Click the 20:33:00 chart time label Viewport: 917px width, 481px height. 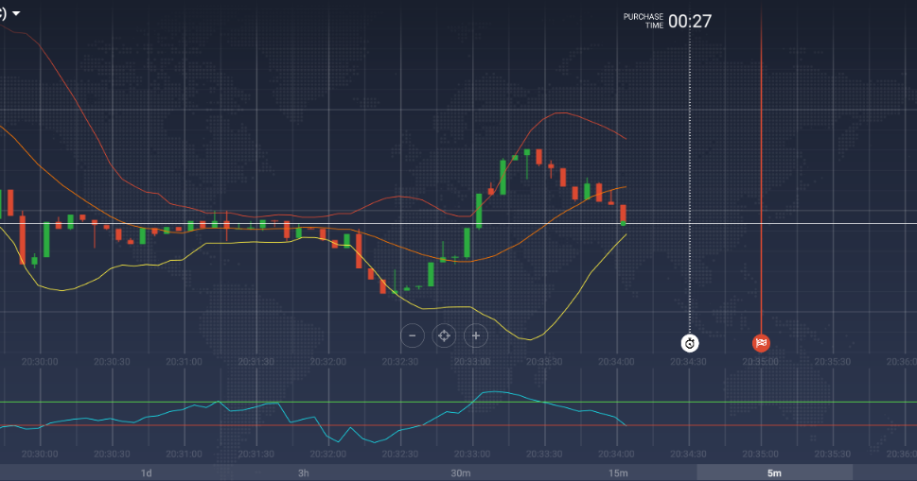472,362
